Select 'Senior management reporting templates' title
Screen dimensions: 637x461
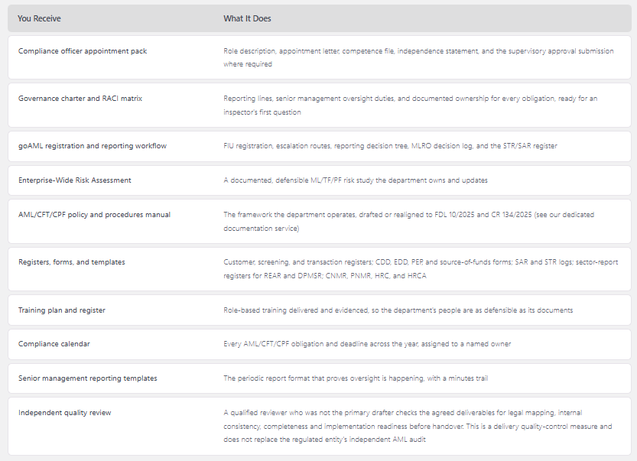pos(88,378)
